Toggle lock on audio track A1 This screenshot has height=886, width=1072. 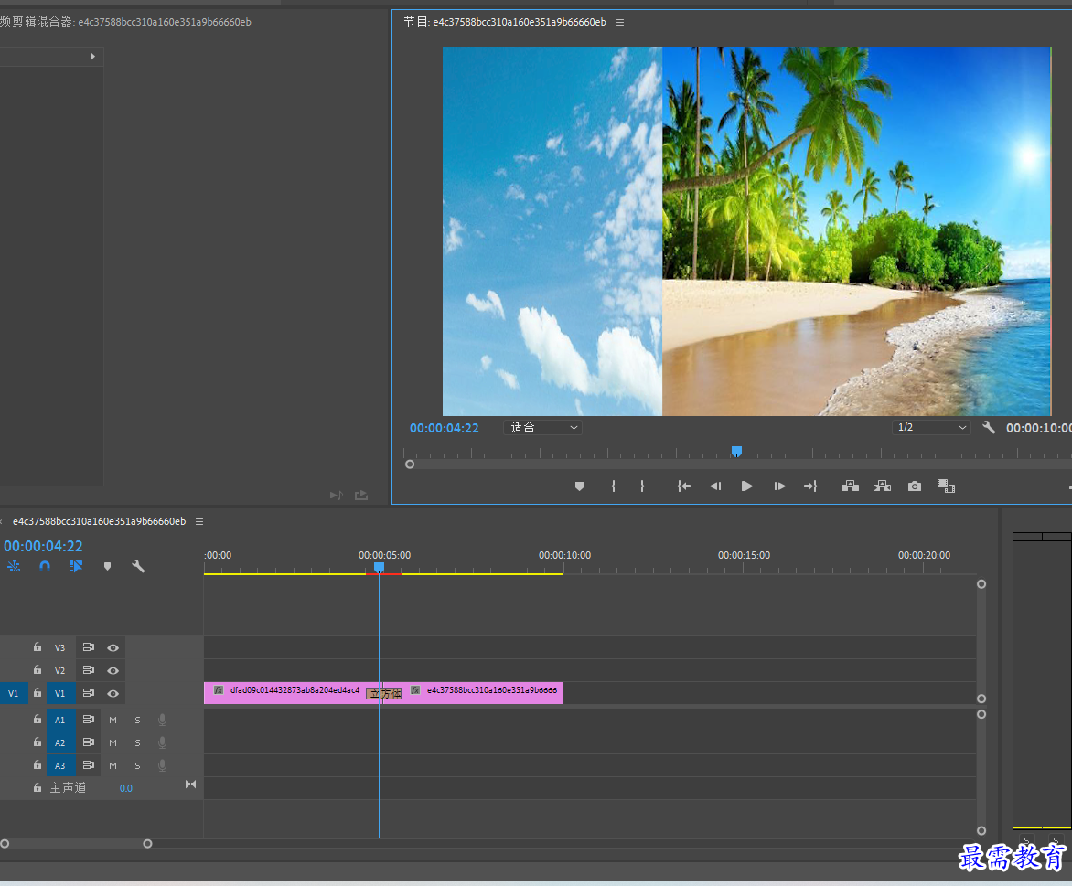[x=38, y=720]
